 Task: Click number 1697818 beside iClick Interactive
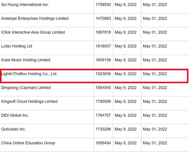(103, 32)
